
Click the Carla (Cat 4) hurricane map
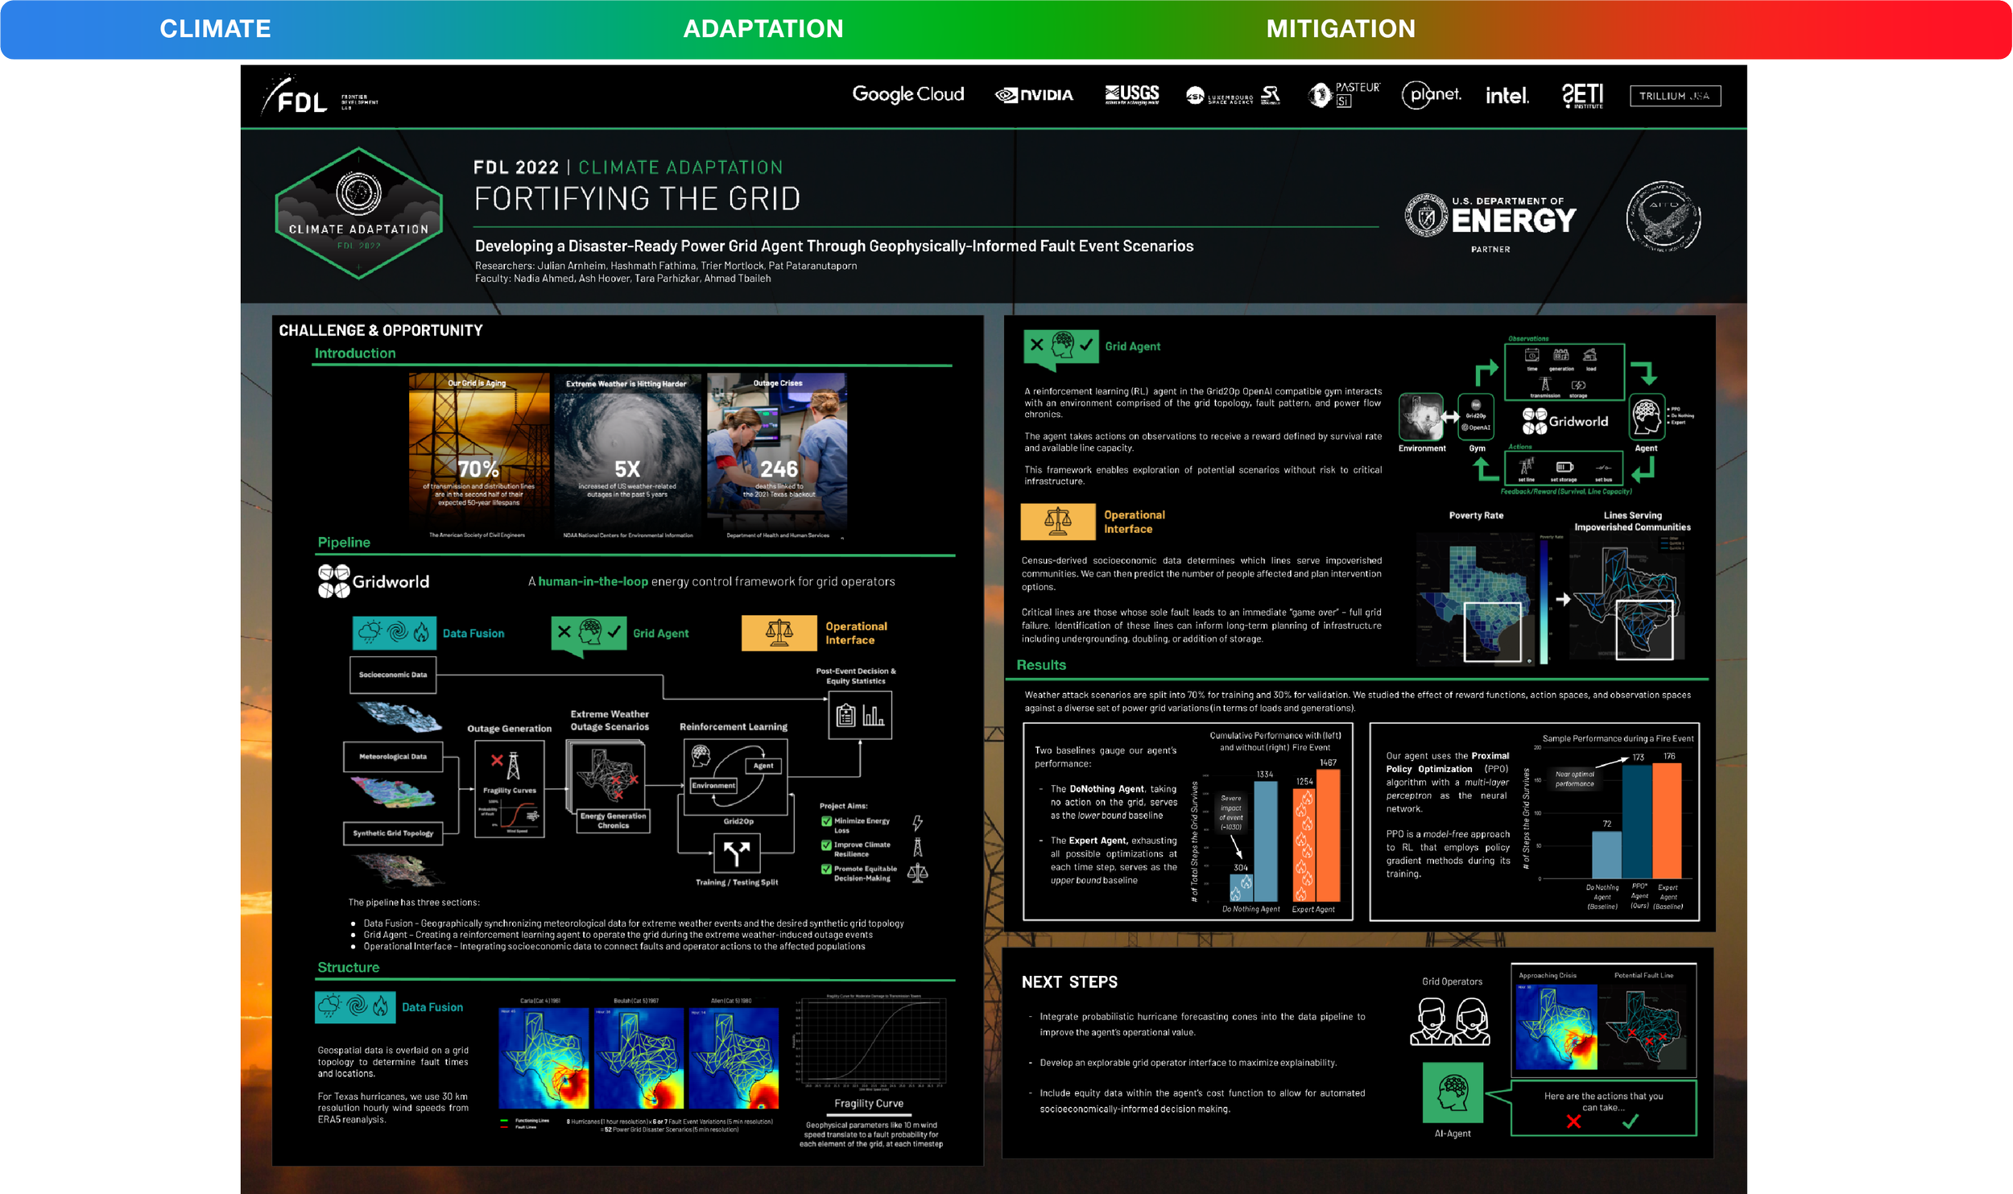click(544, 1057)
